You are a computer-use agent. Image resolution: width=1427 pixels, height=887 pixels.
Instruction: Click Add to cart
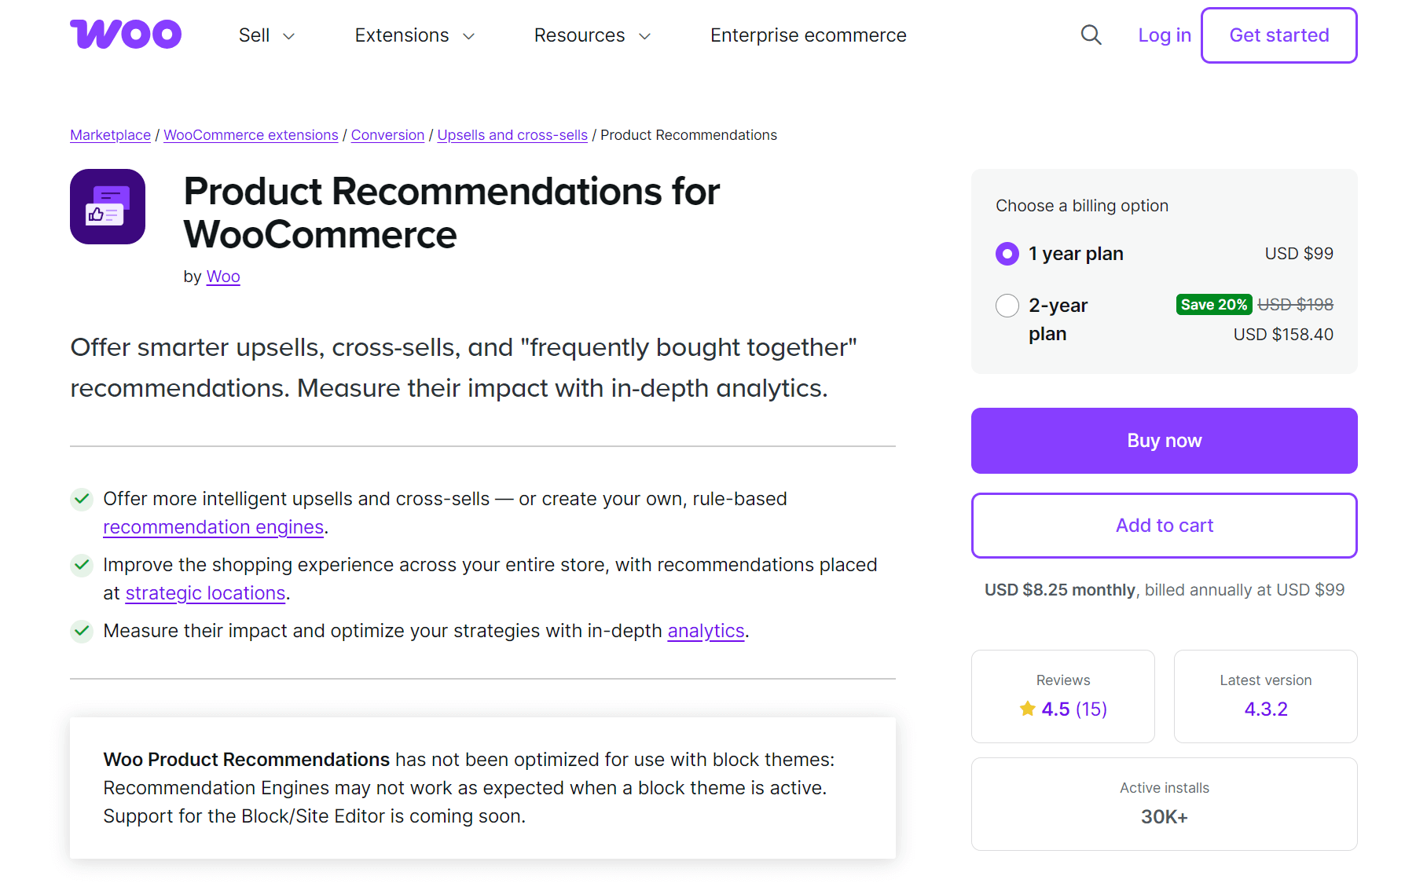coord(1164,525)
